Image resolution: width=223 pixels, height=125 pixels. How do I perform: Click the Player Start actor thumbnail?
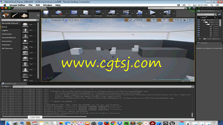[25, 47]
